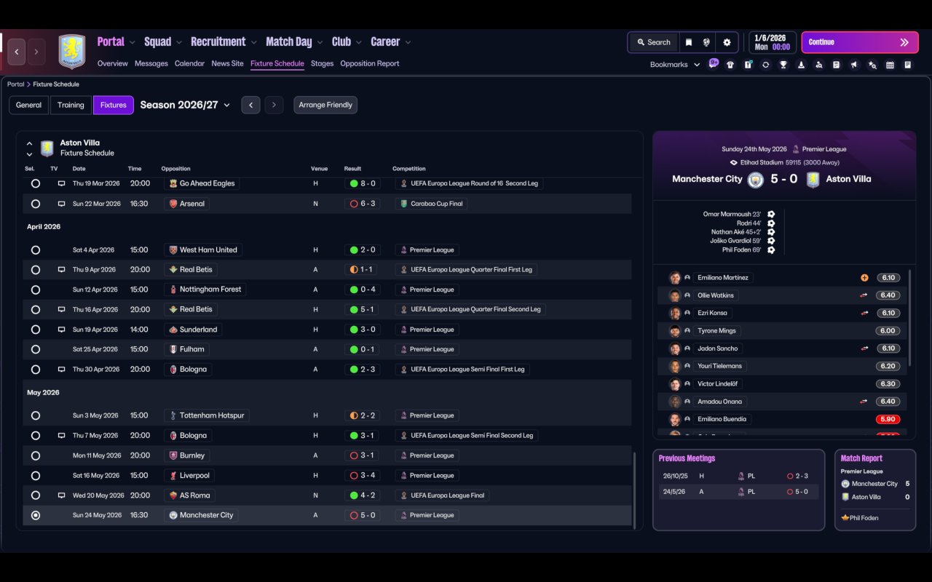The width and height of the screenshot is (932, 582).
Task: Click the Arrange Friendly button
Action: click(325, 105)
